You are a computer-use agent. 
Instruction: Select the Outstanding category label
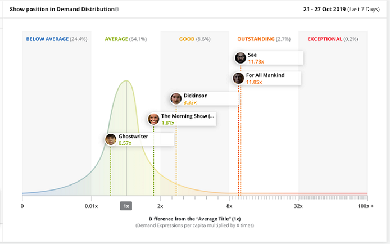[256, 39]
